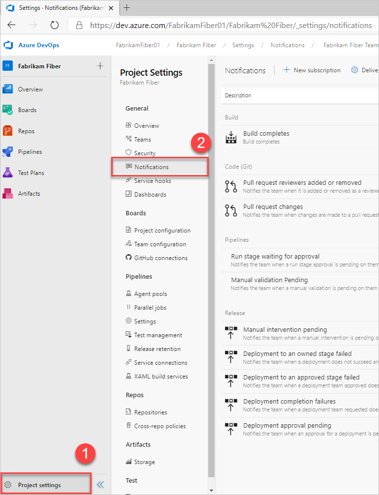The height and width of the screenshot is (495, 379).
Task: Click the New subscription button
Action: pyautogui.click(x=312, y=70)
